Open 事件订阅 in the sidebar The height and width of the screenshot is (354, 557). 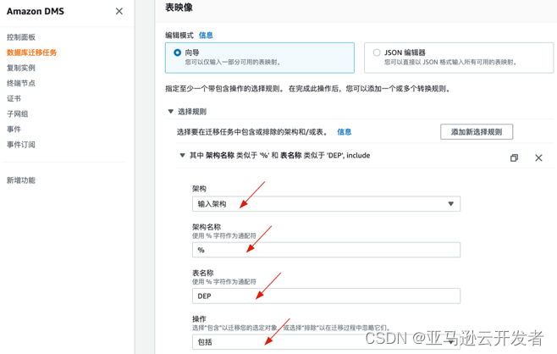pos(21,145)
